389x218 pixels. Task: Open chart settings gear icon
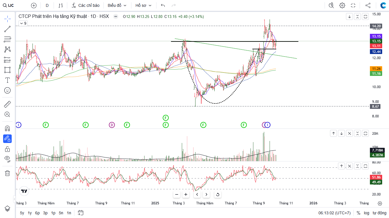[x=342, y=5]
